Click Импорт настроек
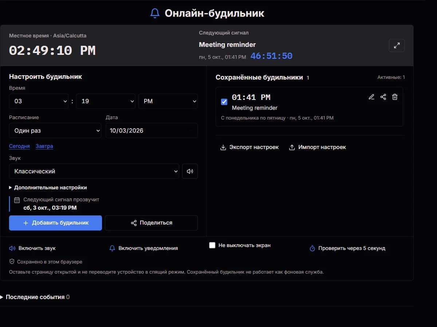 [318, 147]
